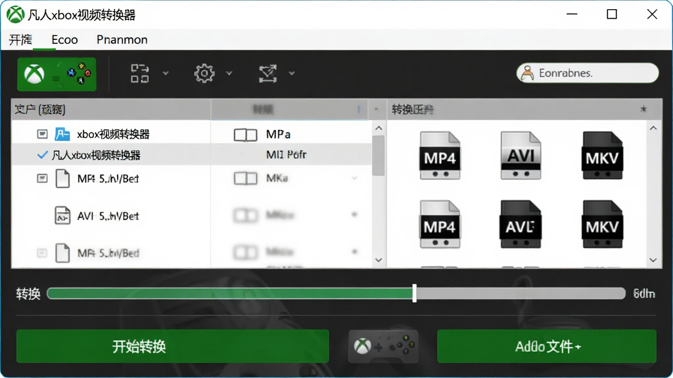Open the small dropdown beside blurred column header

(x=377, y=110)
